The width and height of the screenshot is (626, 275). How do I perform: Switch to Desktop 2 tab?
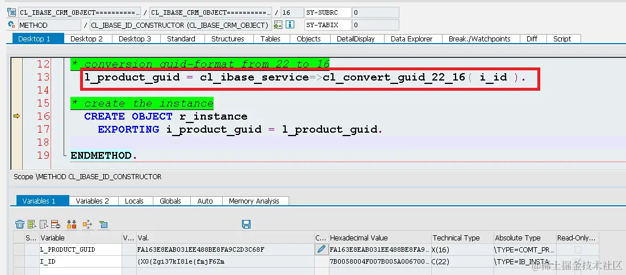(x=87, y=39)
